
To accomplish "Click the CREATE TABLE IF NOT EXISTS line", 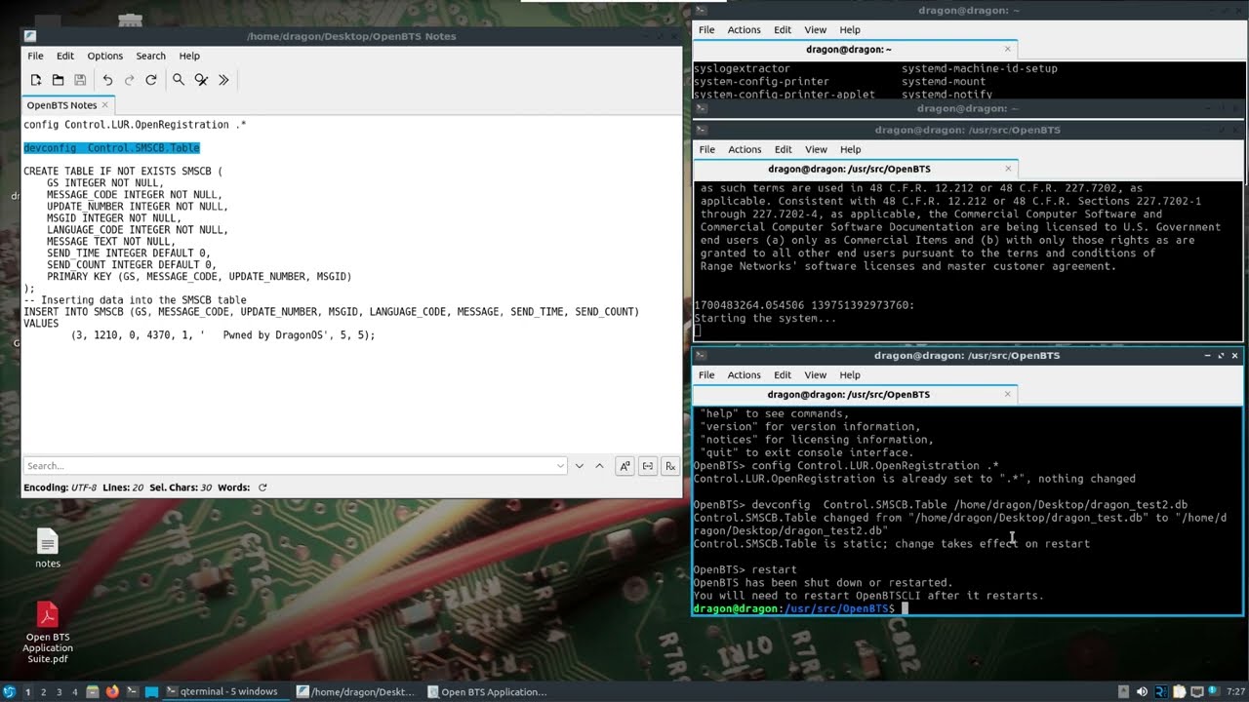I will click(x=123, y=172).
